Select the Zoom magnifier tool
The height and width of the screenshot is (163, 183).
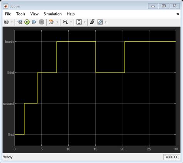click(x=65, y=22)
